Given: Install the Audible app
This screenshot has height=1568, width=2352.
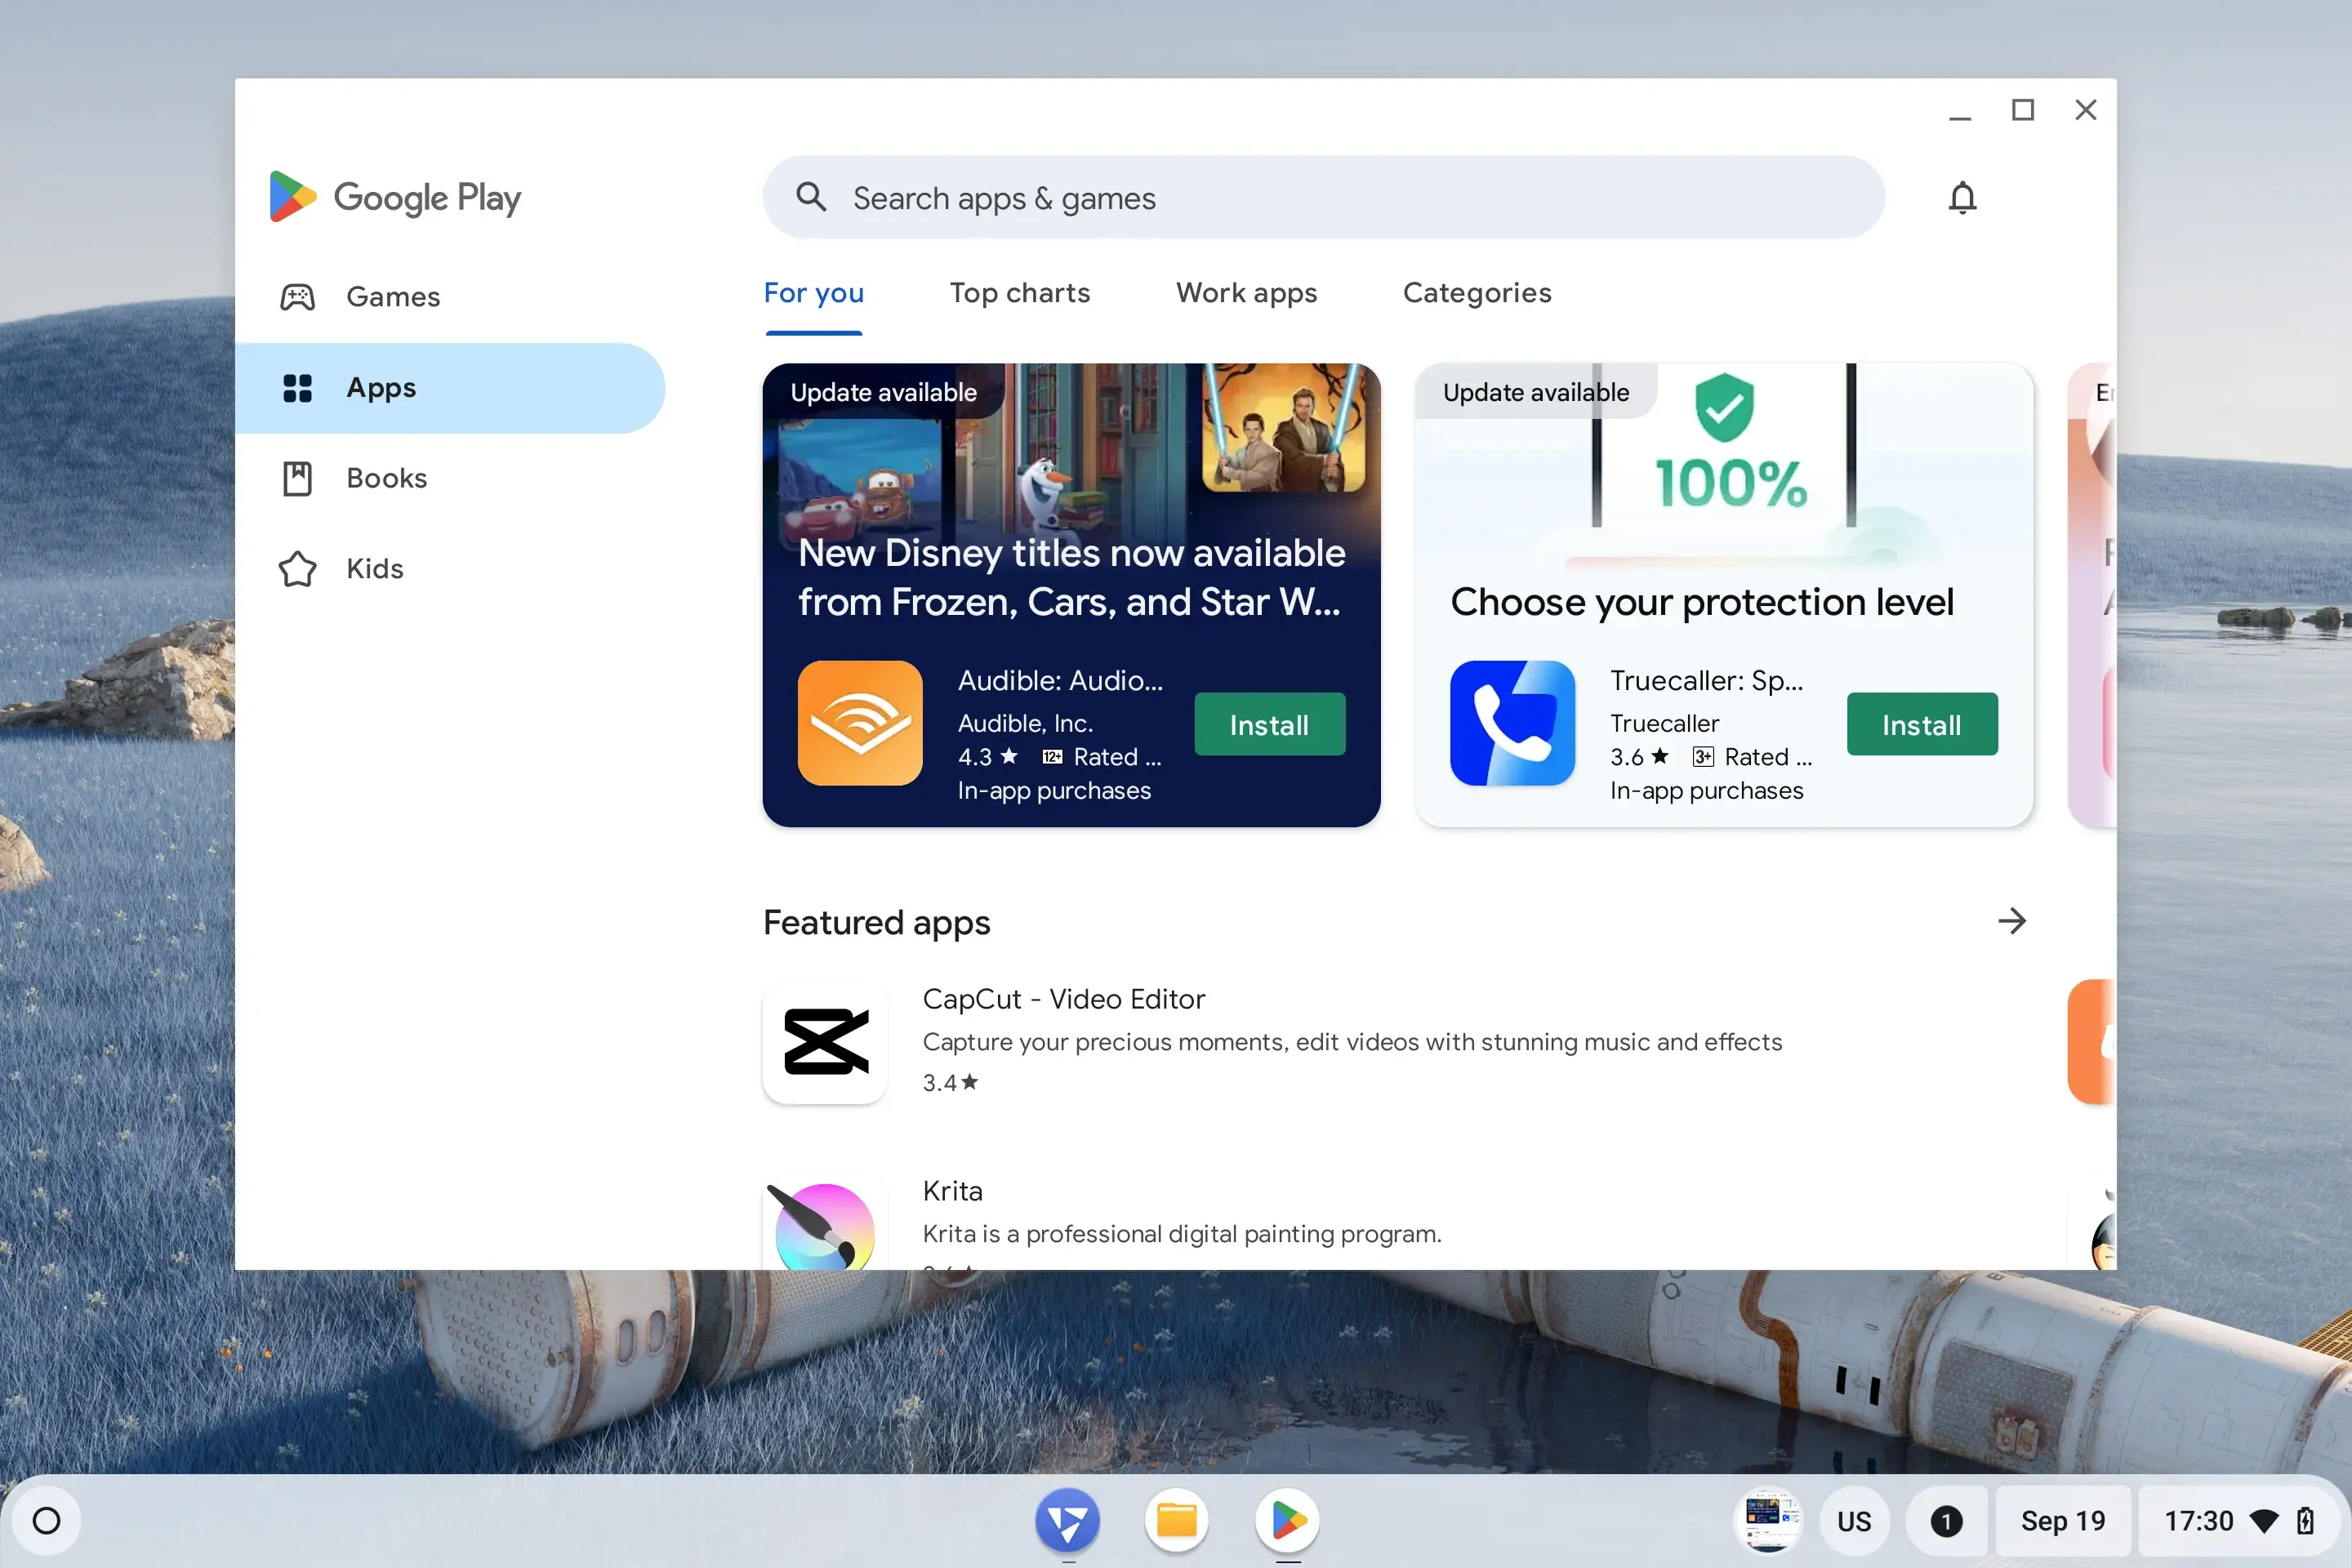Looking at the screenshot, I should [x=1269, y=724].
